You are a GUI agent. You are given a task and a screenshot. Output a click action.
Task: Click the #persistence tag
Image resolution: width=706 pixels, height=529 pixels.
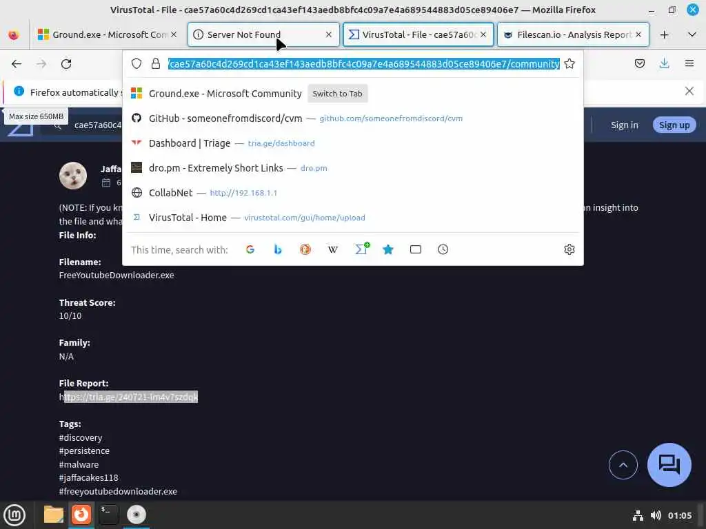click(84, 450)
